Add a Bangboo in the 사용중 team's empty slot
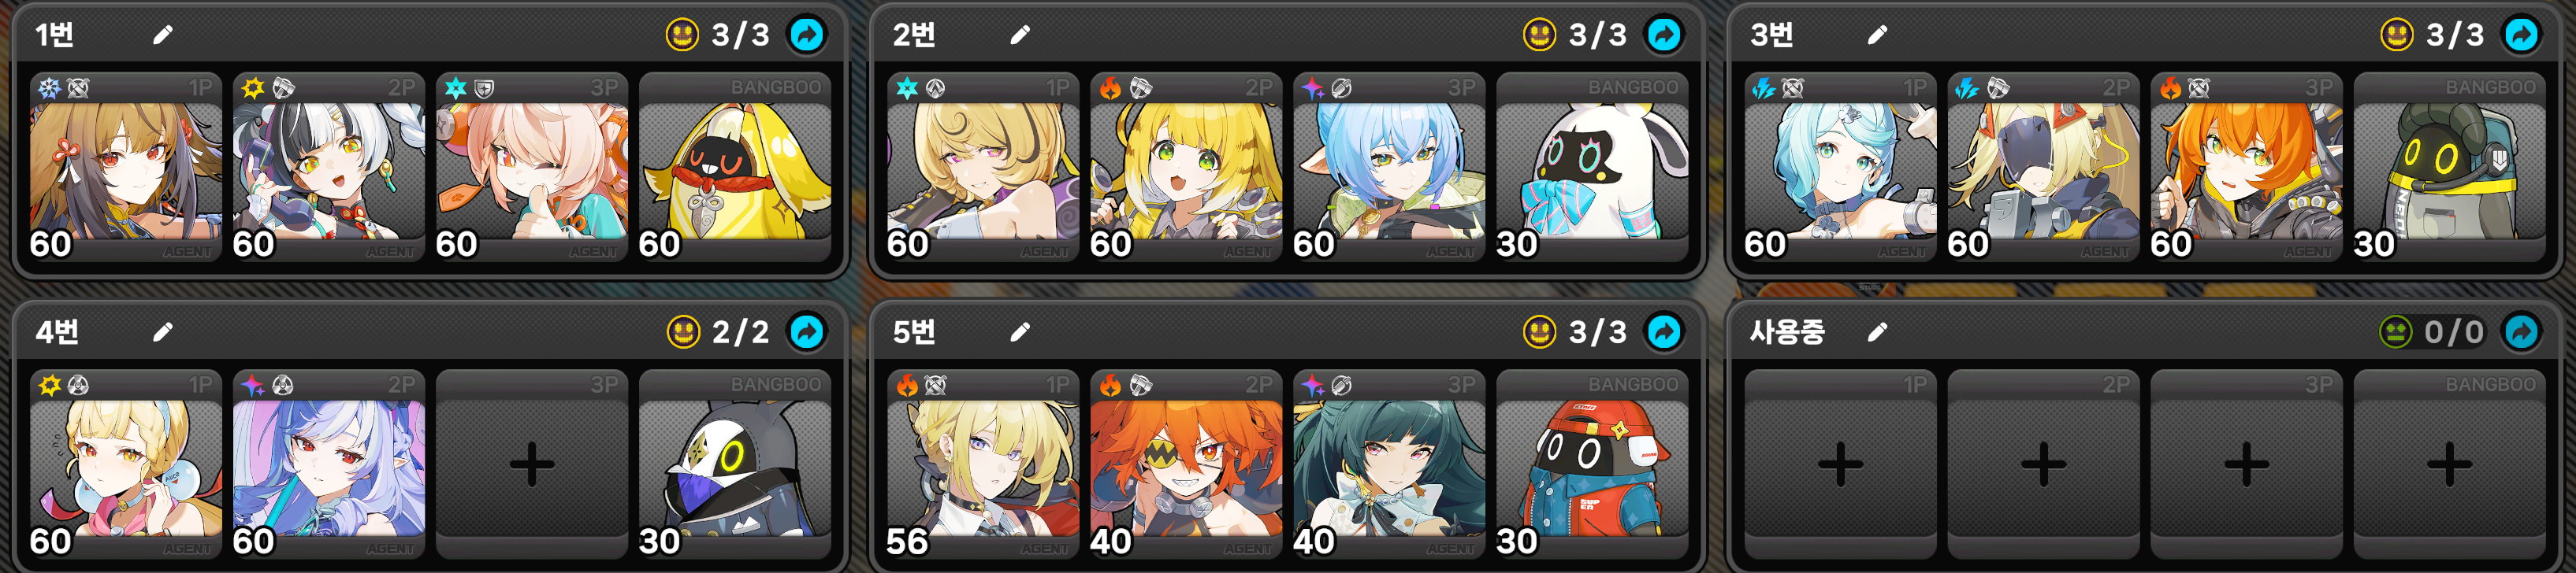 (2449, 464)
